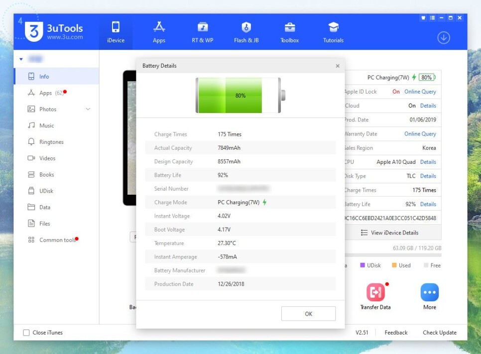The height and width of the screenshot is (354, 481).
Task: Click the 8557mAh design capacity value
Action: point(229,161)
